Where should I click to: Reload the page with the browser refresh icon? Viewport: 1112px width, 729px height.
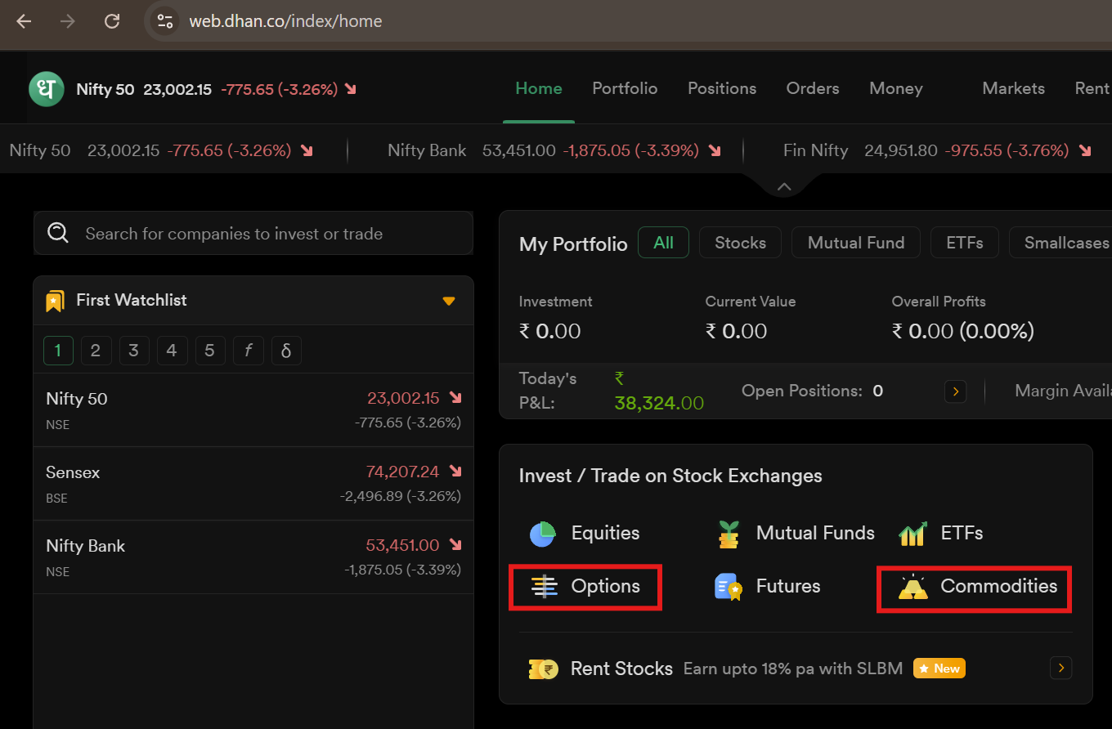[x=112, y=21]
